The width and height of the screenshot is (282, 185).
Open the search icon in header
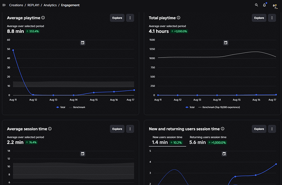[x=257, y=5]
